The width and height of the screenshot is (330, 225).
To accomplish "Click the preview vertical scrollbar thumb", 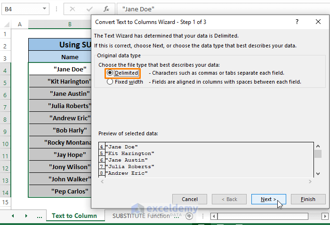I will coord(318,154).
